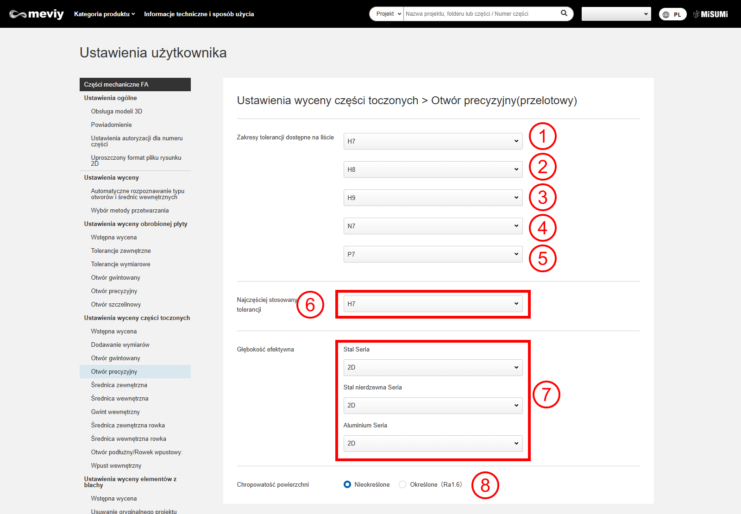Open Kategoria produktu menu
Image resolution: width=741 pixels, height=514 pixels.
tap(104, 14)
